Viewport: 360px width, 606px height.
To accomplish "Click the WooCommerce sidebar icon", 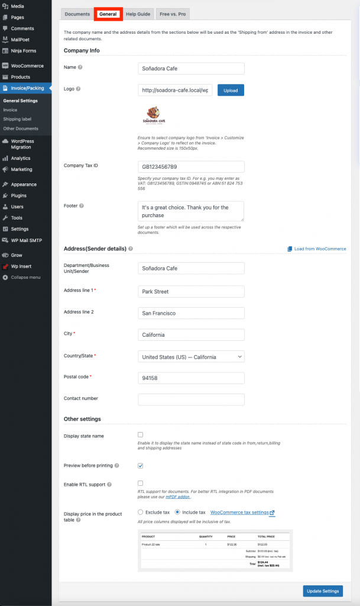I will point(5,66).
